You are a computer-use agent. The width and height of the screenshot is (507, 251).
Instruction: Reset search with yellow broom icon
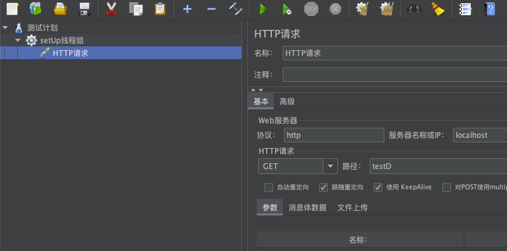438,9
